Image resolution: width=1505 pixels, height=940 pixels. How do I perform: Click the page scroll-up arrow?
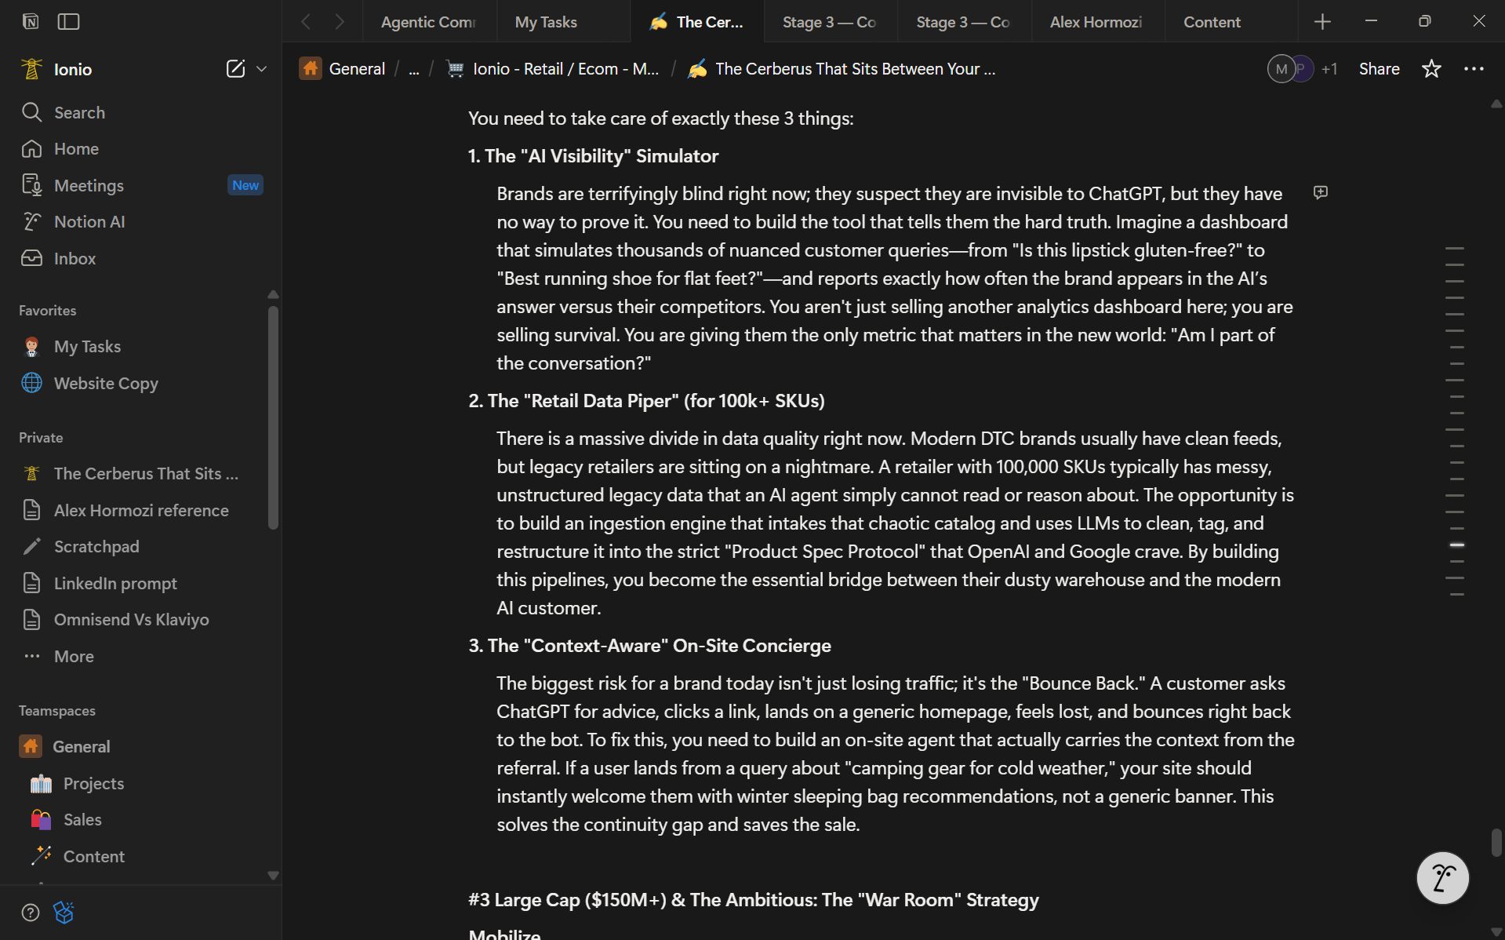1496,104
